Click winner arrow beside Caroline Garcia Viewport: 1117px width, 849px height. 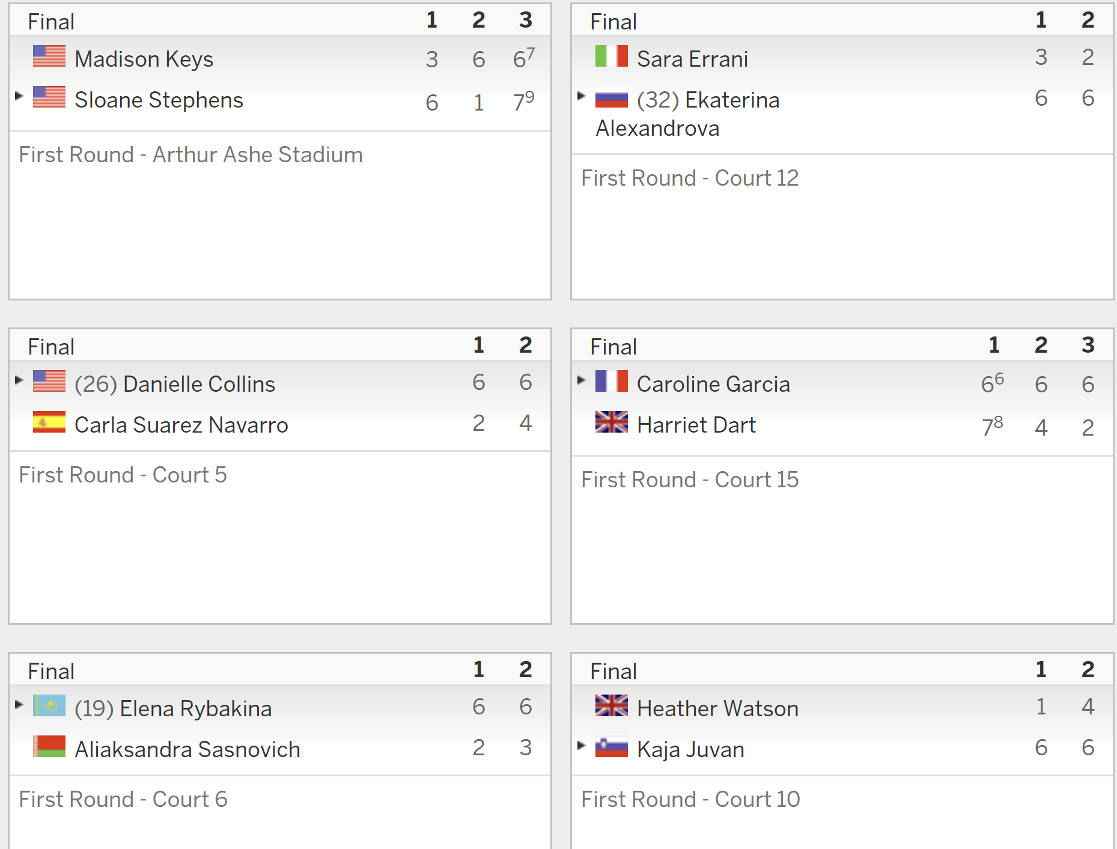click(x=581, y=380)
